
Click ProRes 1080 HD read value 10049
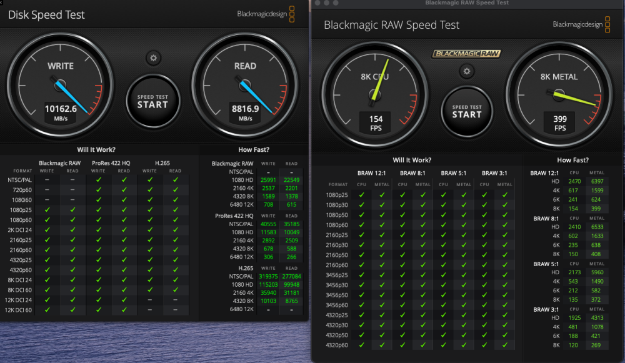click(x=291, y=232)
